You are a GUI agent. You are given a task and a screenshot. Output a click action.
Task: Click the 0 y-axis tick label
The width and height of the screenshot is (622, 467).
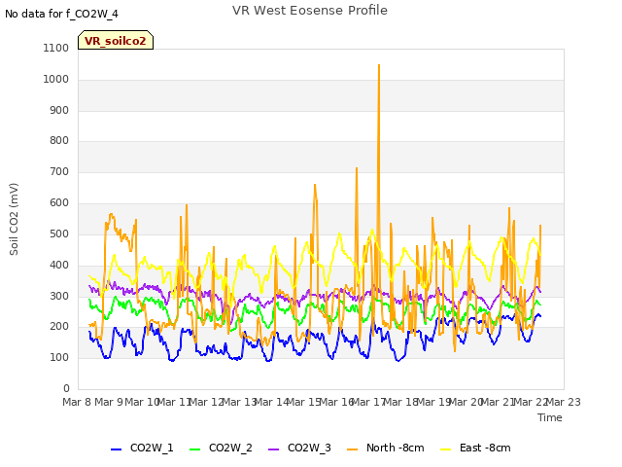coord(66,388)
